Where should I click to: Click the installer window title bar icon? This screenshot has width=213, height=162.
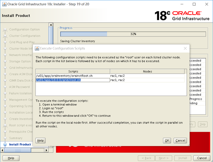click(x=4, y=4)
